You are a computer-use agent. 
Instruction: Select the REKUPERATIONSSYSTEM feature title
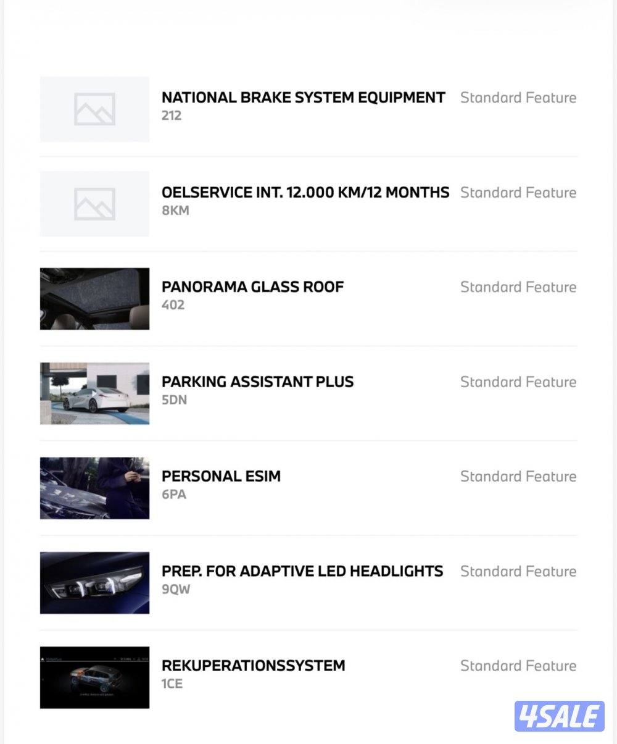[x=253, y=666]
